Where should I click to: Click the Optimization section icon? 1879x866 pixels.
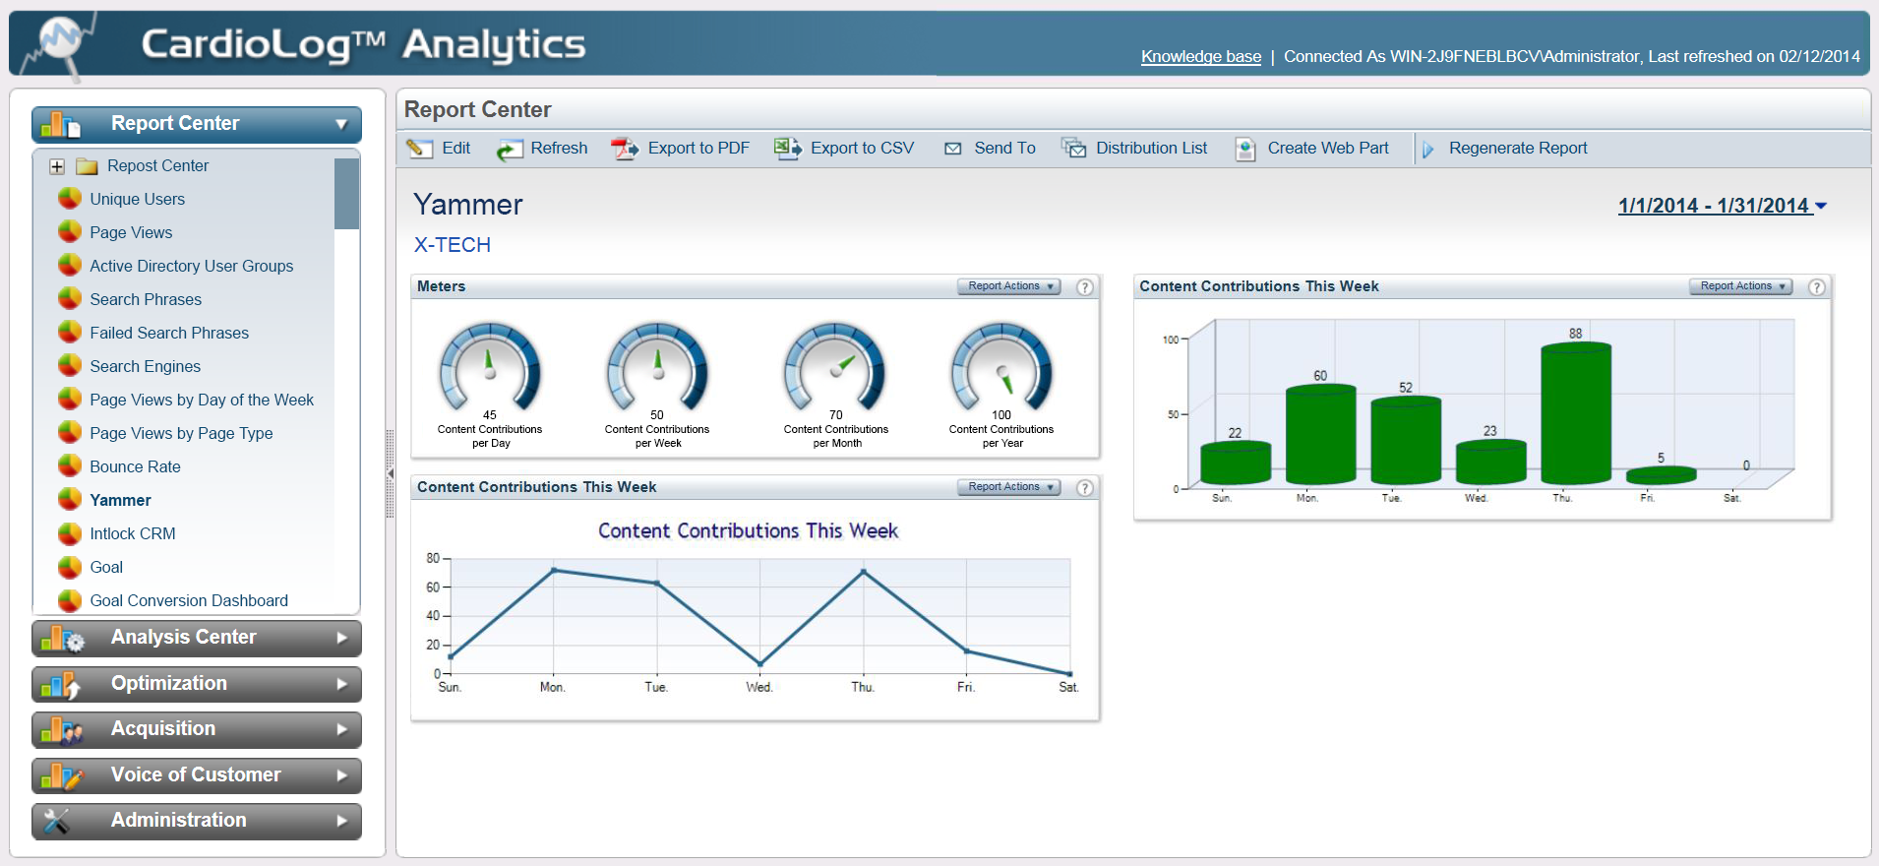pyautogui.click(x=61, y=685)
